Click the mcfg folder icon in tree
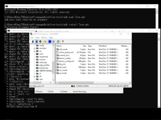 tap(37, 46)
